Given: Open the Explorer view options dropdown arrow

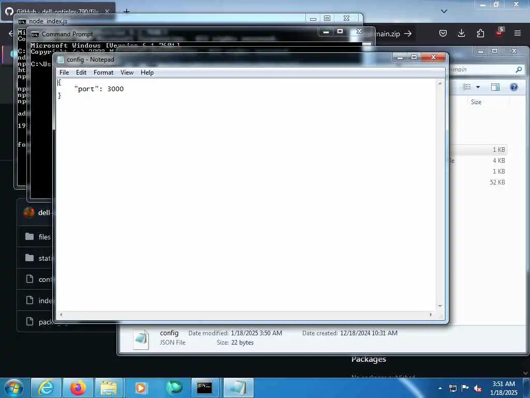Looking at the screenshot, I should click(x=478, y=87).
